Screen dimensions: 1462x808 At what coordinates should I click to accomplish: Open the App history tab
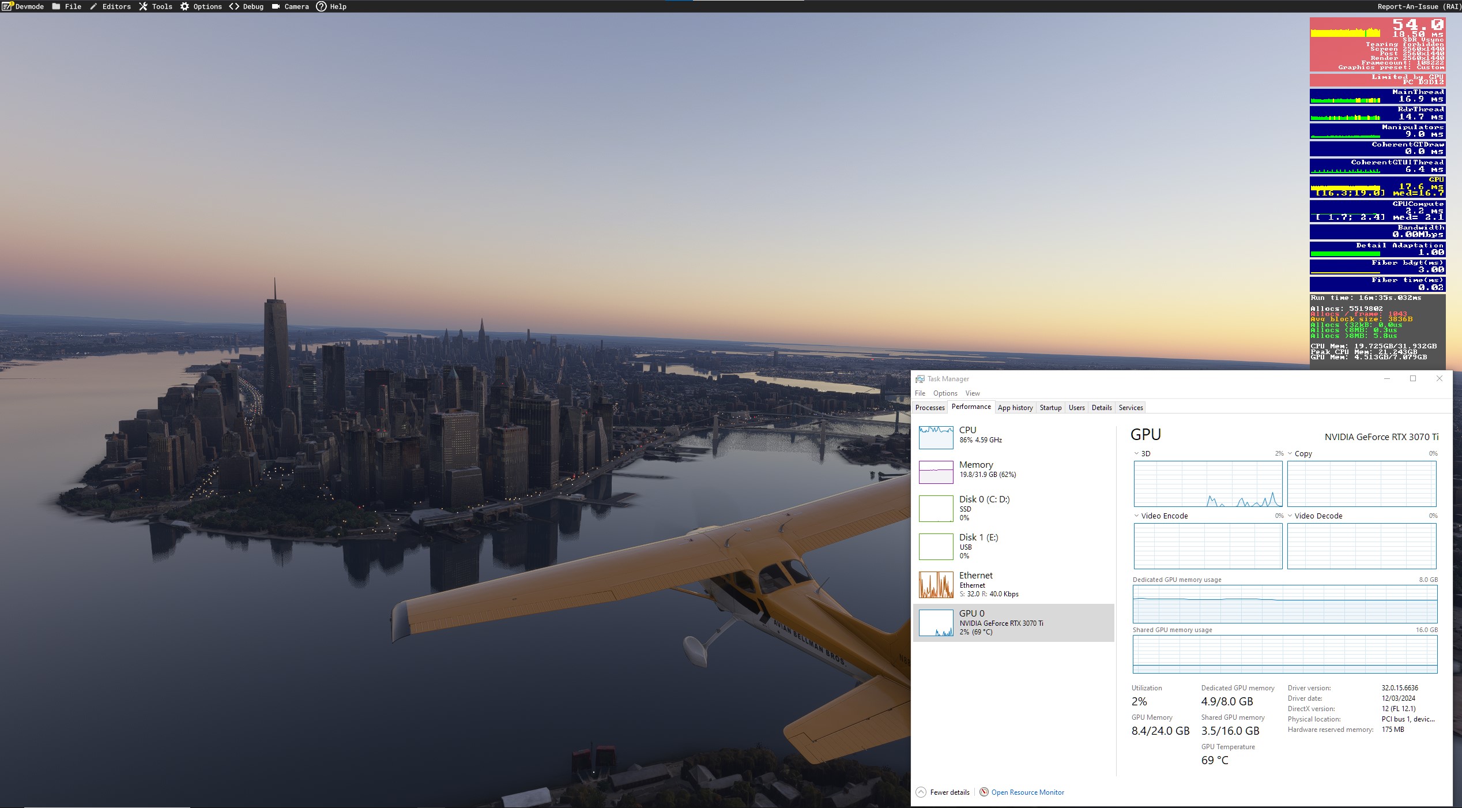(1015, 408)
